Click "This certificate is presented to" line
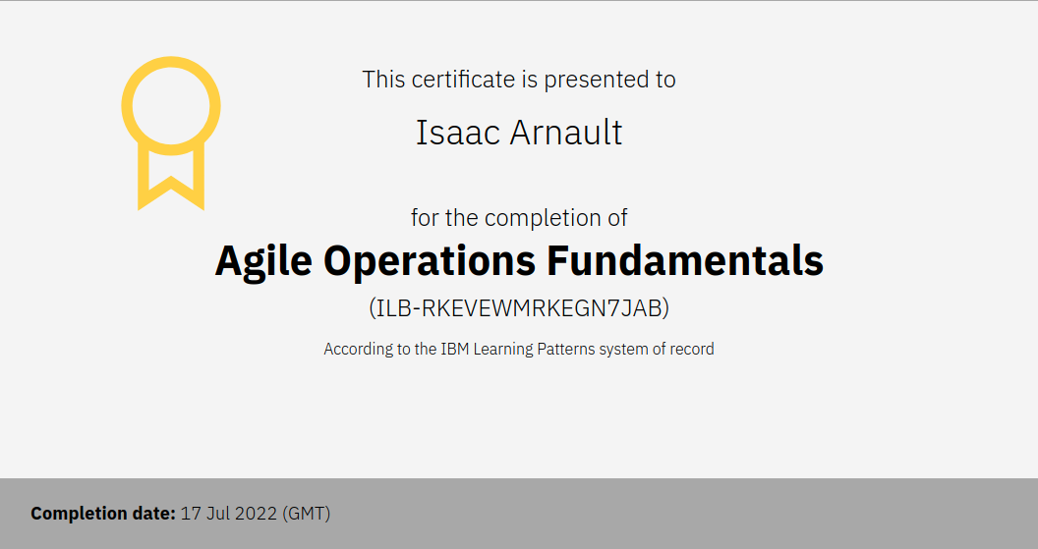1038x549 pixels. point(519,80)
